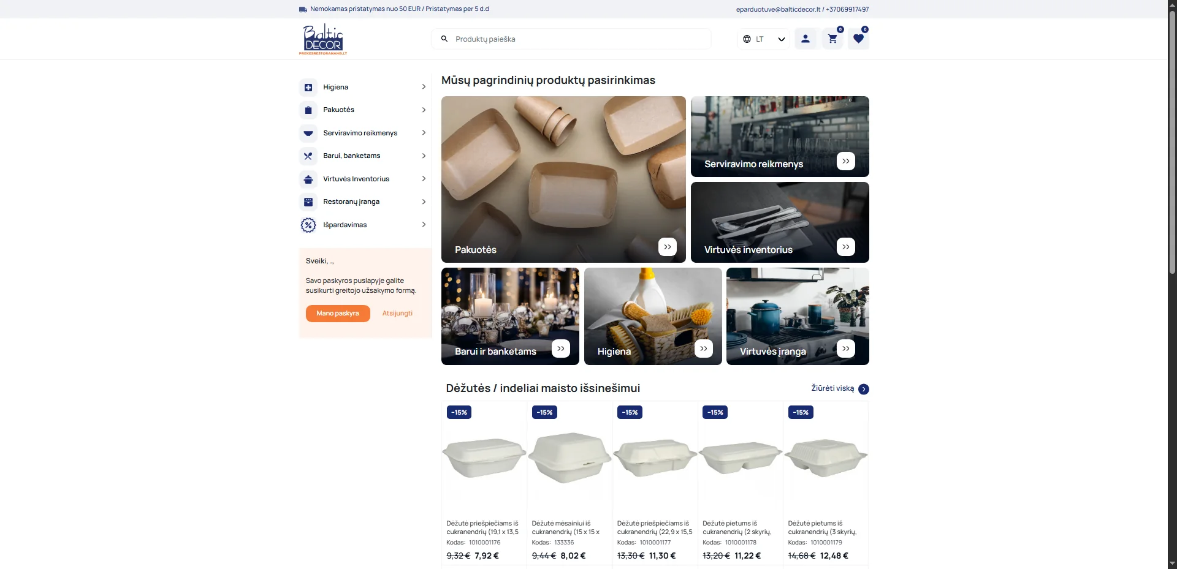Click the Žiūrėti viską arrow icon

coord(864,390)
